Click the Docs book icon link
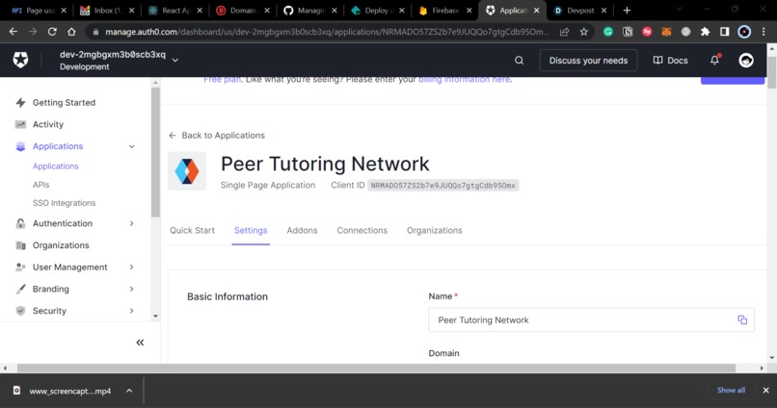This screenshot has height=408, width=777. coord(670,61)
